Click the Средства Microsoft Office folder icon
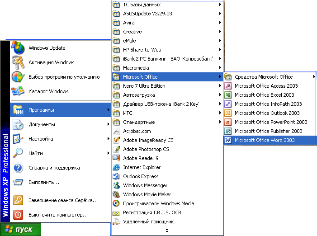 coord(228,77)
